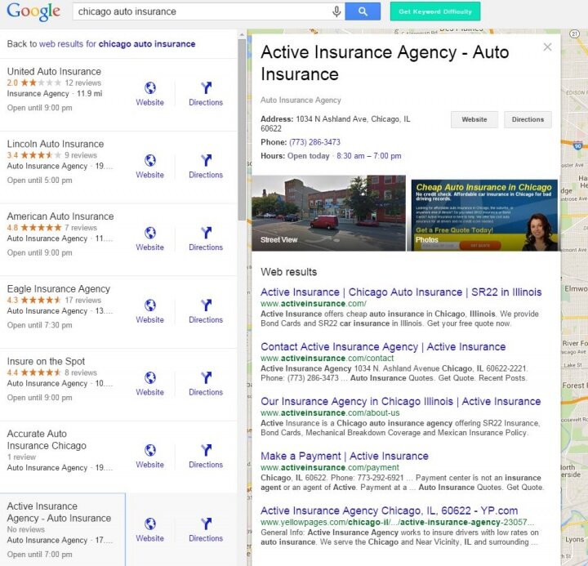Activate voice search microphone icon

[336, 11]
